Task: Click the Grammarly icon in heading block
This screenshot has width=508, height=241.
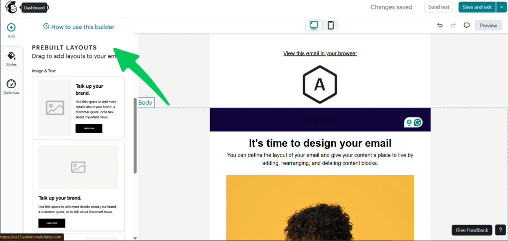Action: click(x=418, y=123)
